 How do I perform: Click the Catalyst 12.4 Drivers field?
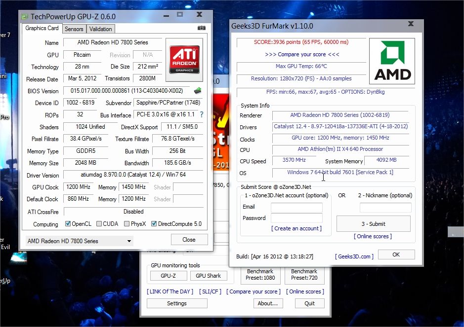click(340, 126)
